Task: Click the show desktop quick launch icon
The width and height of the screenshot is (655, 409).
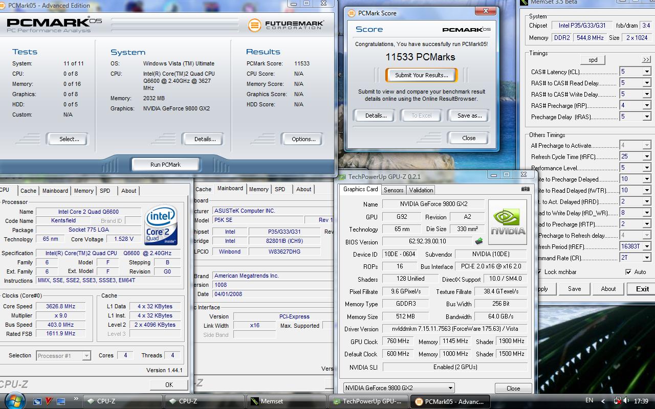Action: coord(61,401)
